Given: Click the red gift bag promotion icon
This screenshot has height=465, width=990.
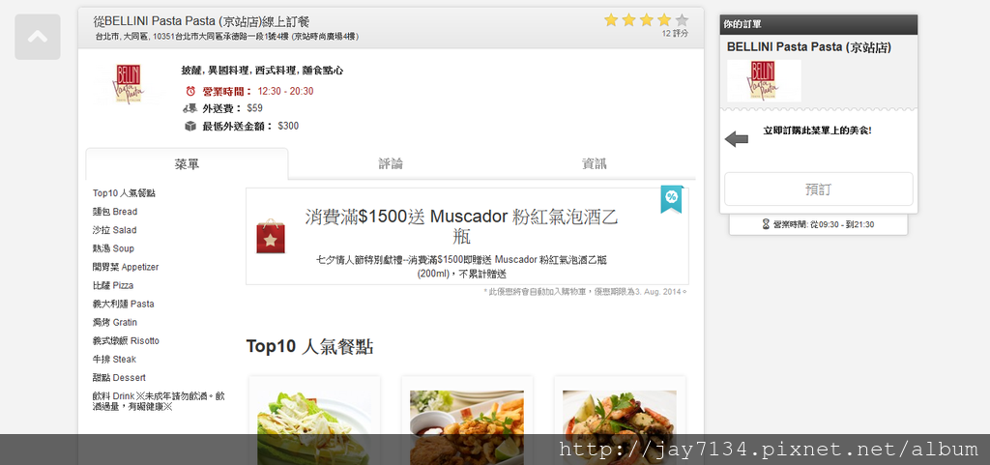Looking at the screenshot, I should pos(271,236).
